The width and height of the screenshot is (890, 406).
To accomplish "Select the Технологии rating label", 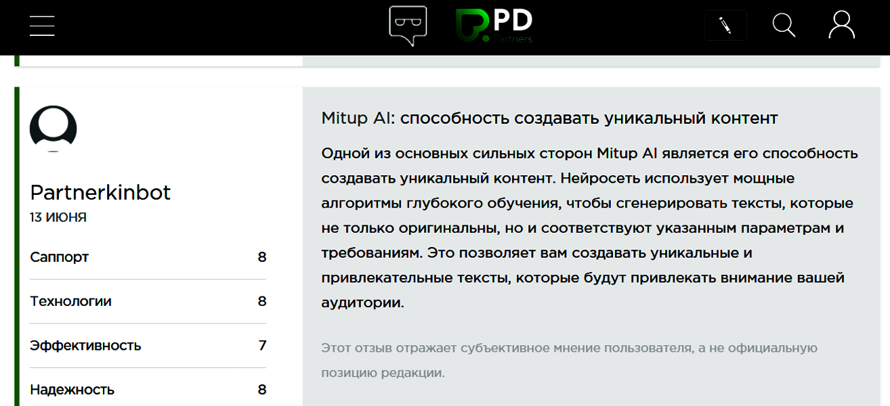I will [x=70, y=301].
